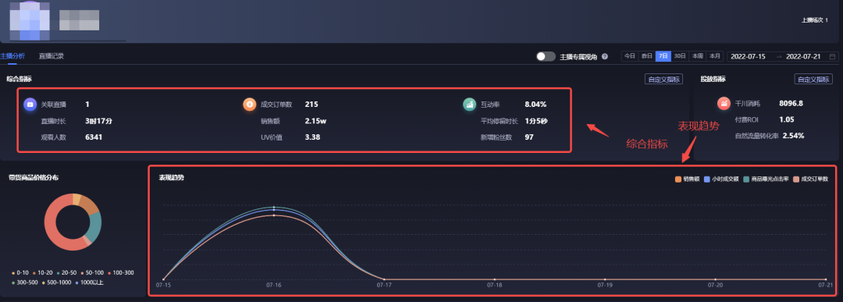Click the 成交订单数 orange icon
The height and width of the screenshot is (302, 843).
click(250, 105)
